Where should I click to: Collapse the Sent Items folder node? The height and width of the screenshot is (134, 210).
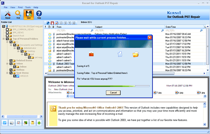pos(7,73)
